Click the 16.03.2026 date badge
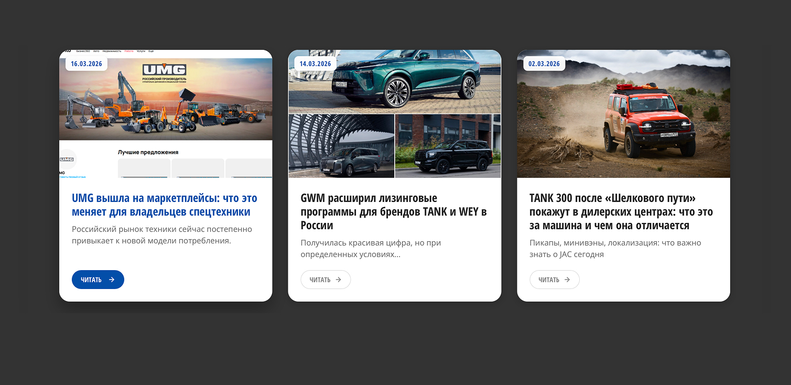This screenshot has height=385, width=791. click(x=86, y=63)
